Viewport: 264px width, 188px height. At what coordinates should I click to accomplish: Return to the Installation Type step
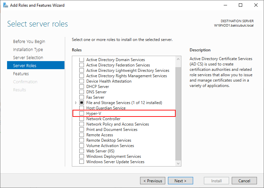tap(28, 49)
